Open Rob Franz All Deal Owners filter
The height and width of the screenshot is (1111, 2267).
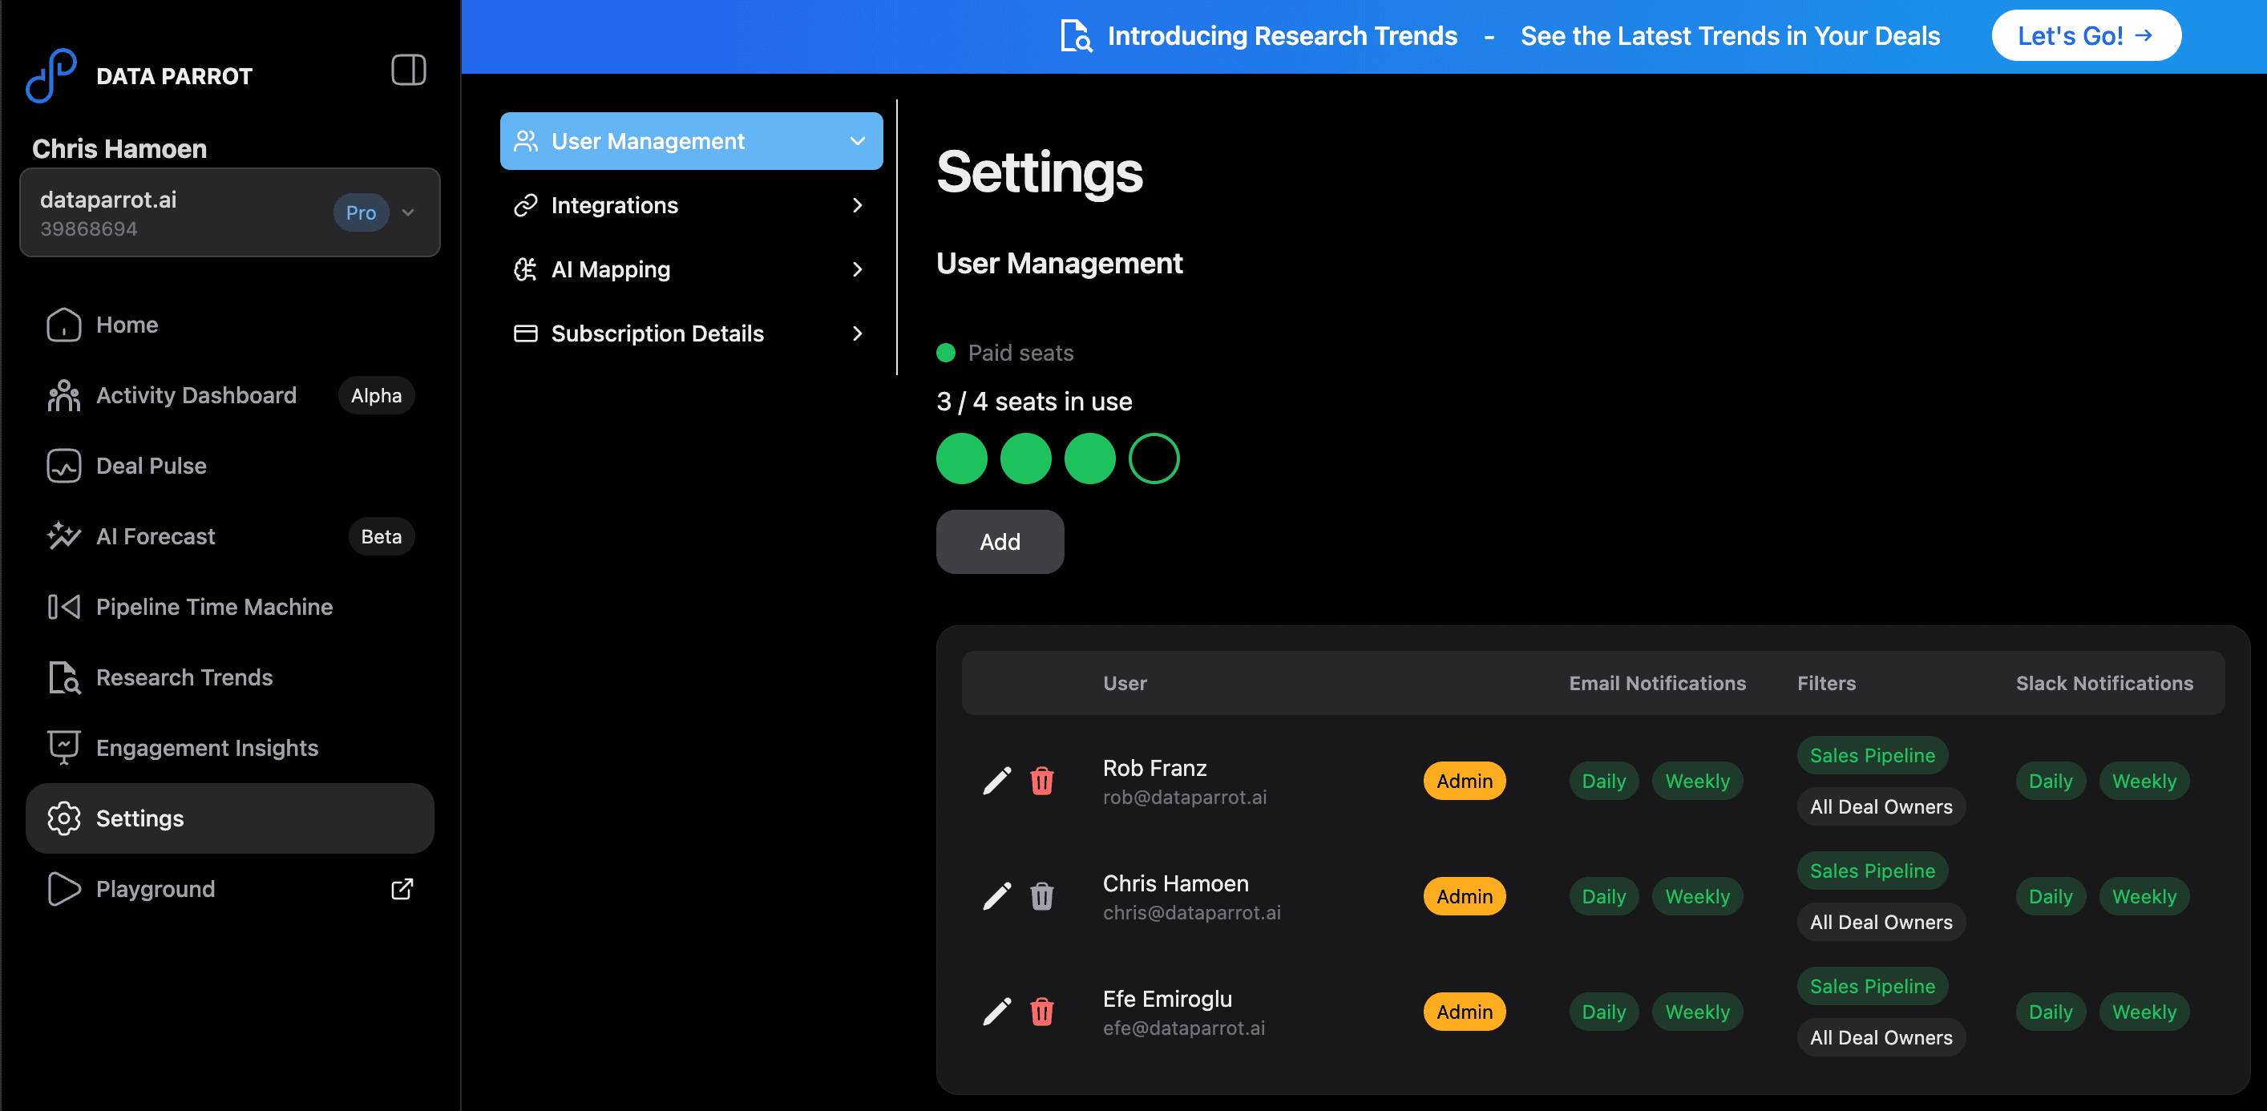[x=1881, y=806]
